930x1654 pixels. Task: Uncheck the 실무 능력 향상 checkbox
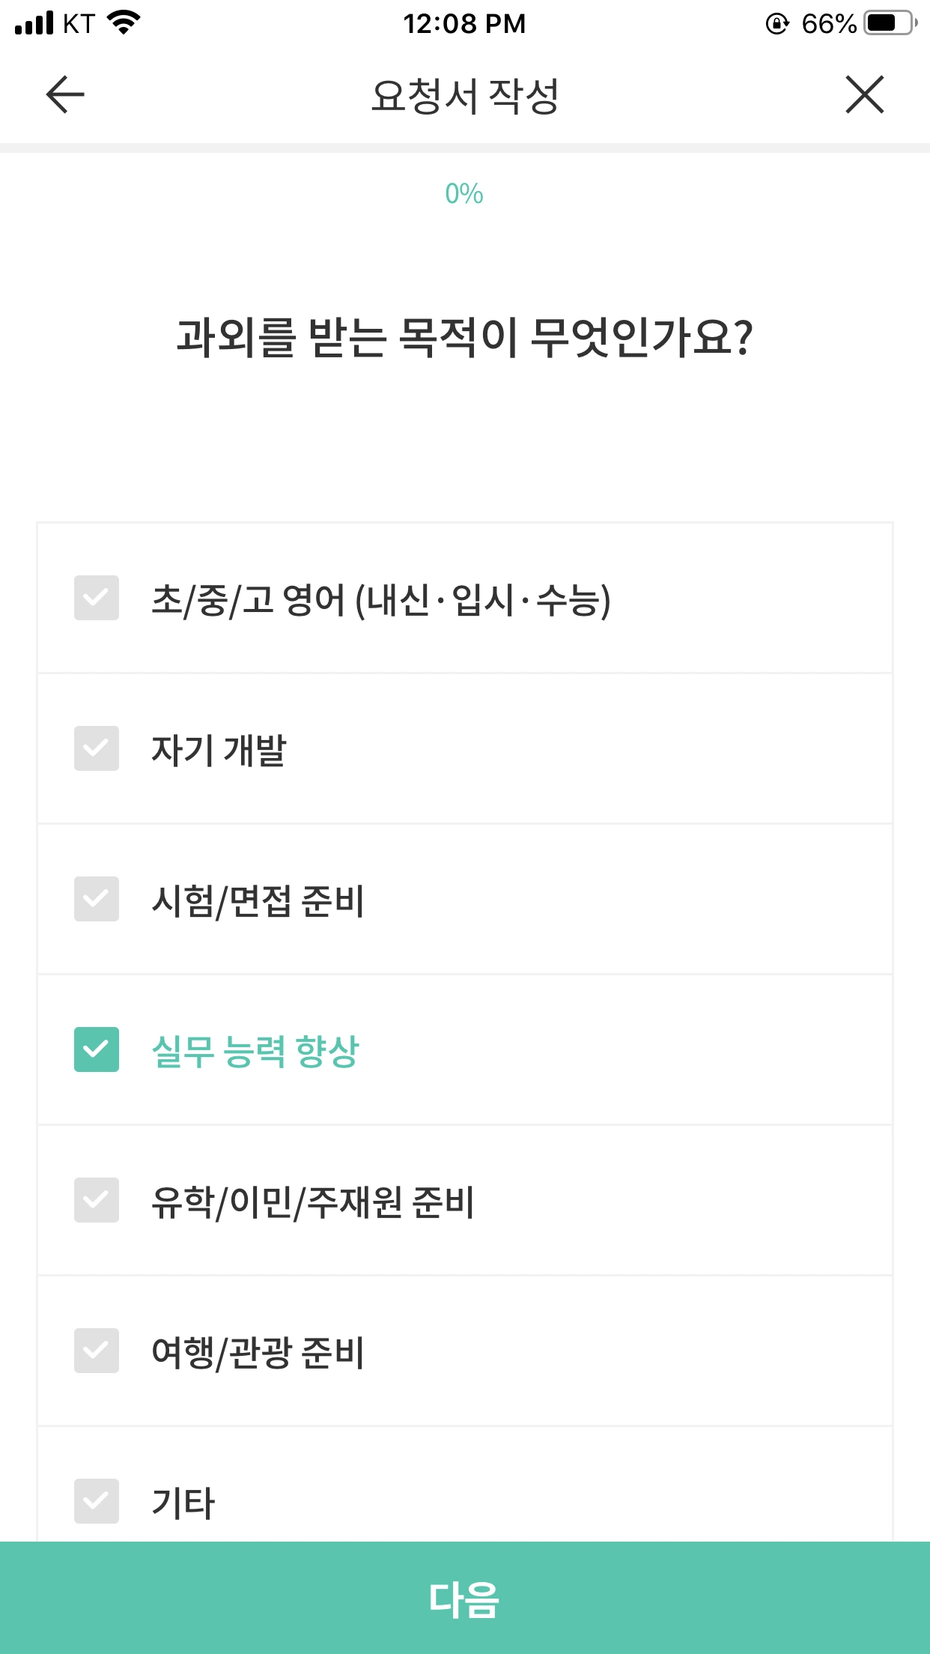tap(97, 1049)
